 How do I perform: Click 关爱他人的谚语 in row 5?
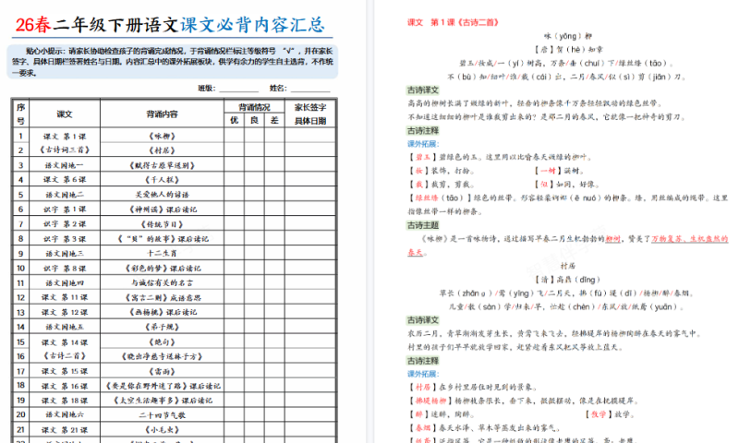point(162,195)
